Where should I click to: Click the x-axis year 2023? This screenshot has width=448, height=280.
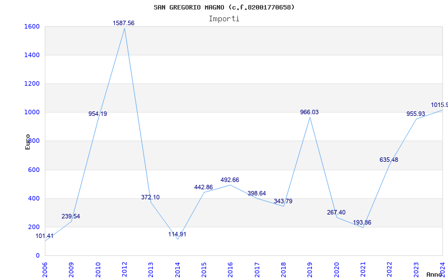coord(416,270)
